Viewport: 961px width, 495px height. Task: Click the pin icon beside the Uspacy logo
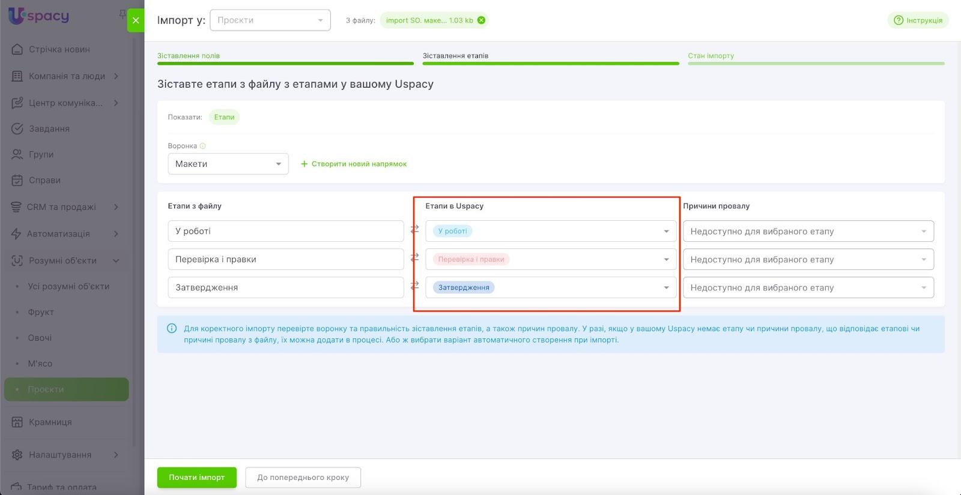122,14
